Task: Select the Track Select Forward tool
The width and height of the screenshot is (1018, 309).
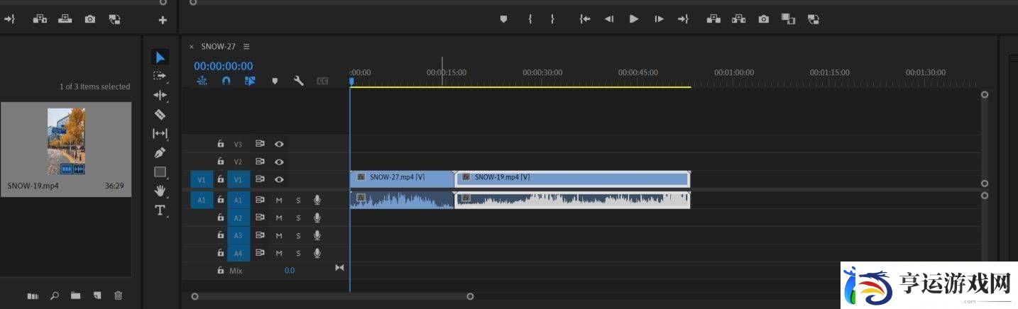Action: [x=160, y=76]
